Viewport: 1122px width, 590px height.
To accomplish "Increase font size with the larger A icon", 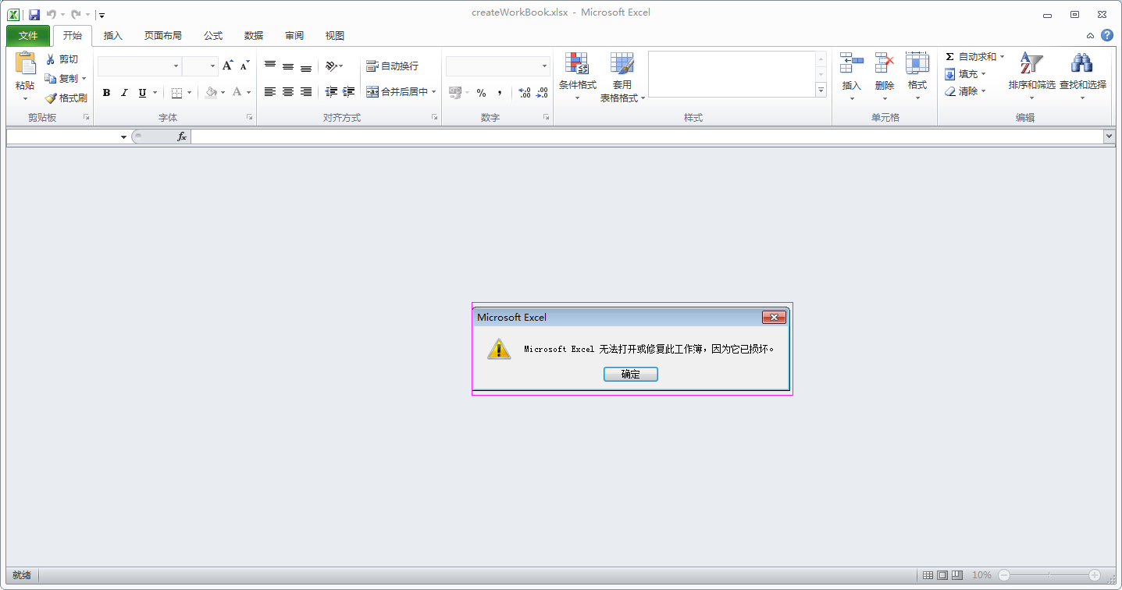I will [x=227, y=66].
